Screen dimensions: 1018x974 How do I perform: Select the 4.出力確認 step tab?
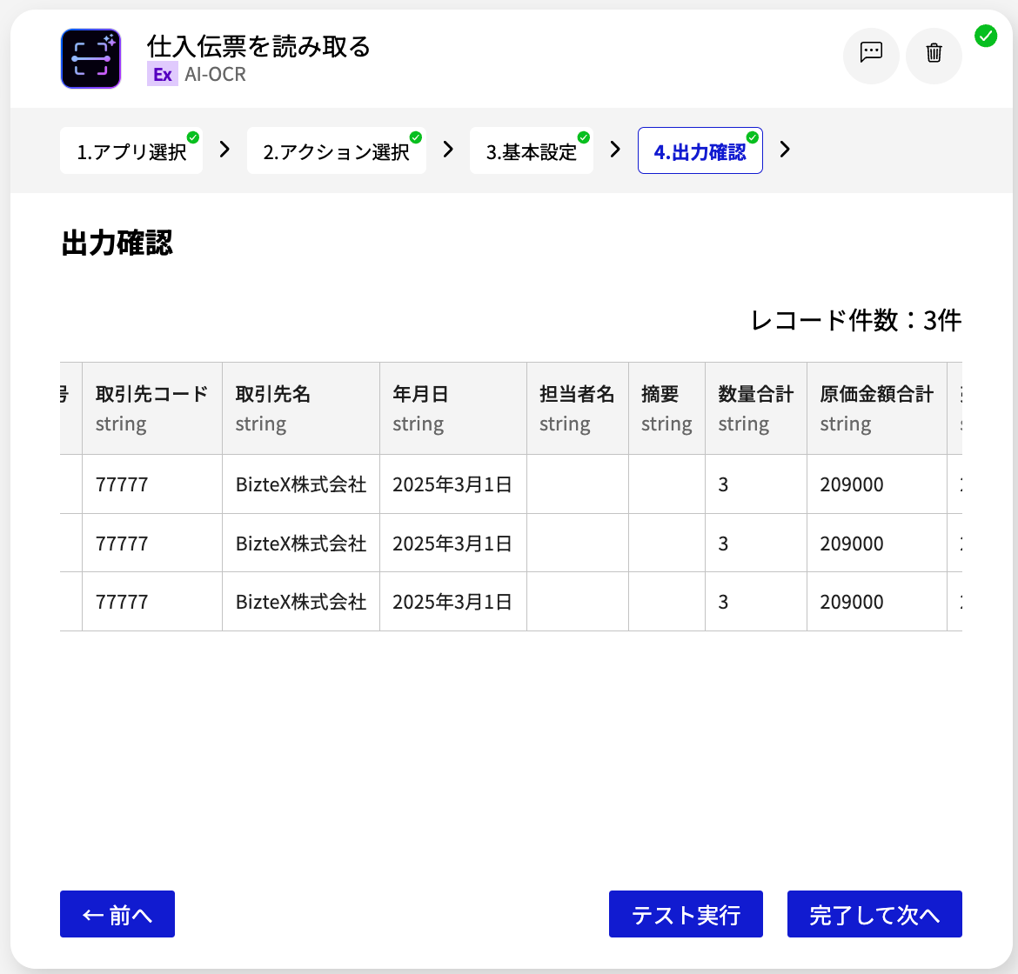(x=700, y=150)
